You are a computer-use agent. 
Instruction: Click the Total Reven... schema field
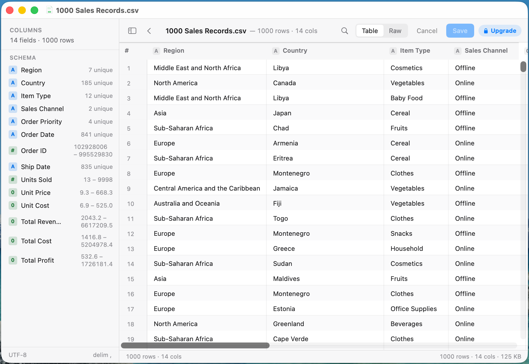(x=61, y=222)
